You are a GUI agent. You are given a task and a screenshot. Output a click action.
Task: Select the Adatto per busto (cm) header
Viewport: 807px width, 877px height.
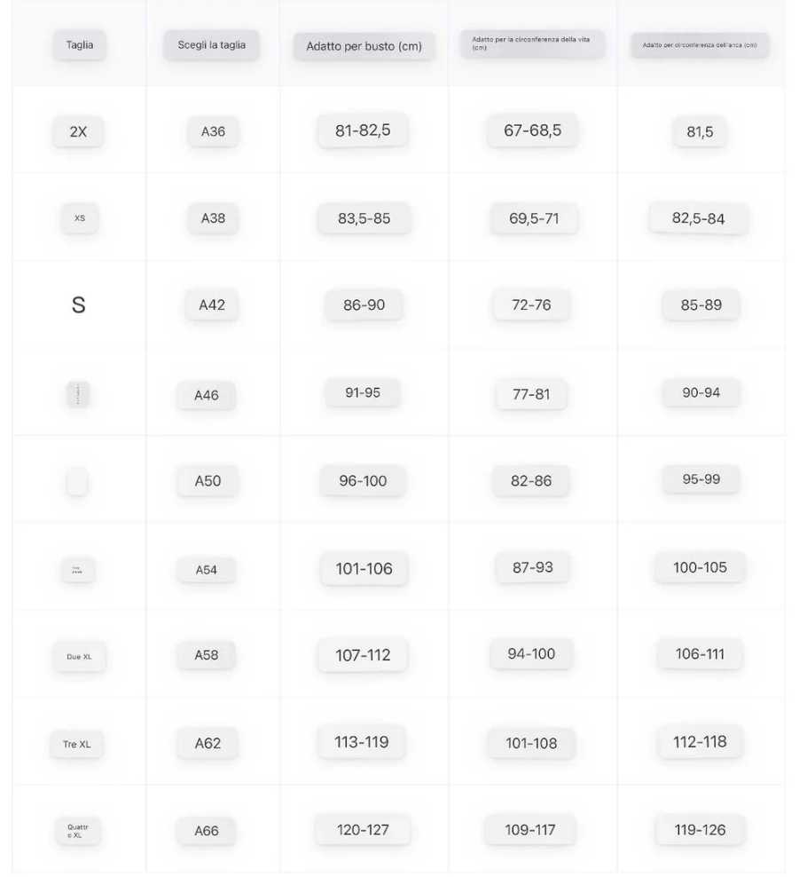[364, 46]
